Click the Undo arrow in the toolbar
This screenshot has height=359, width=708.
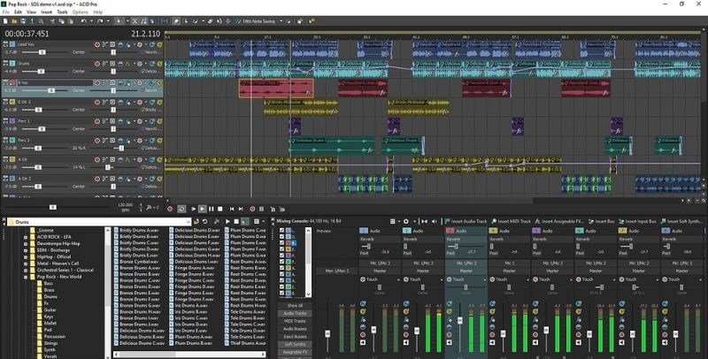83,21
